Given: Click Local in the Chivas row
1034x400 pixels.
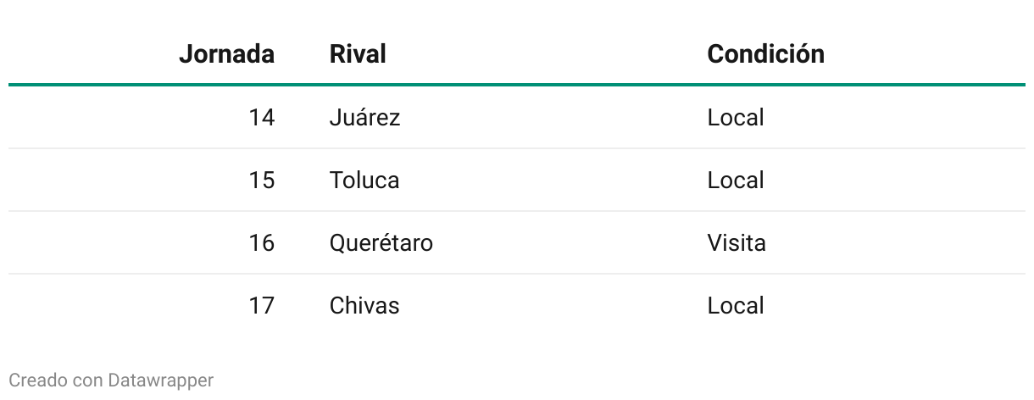Looking at the screenshot, I should point(736,306).
